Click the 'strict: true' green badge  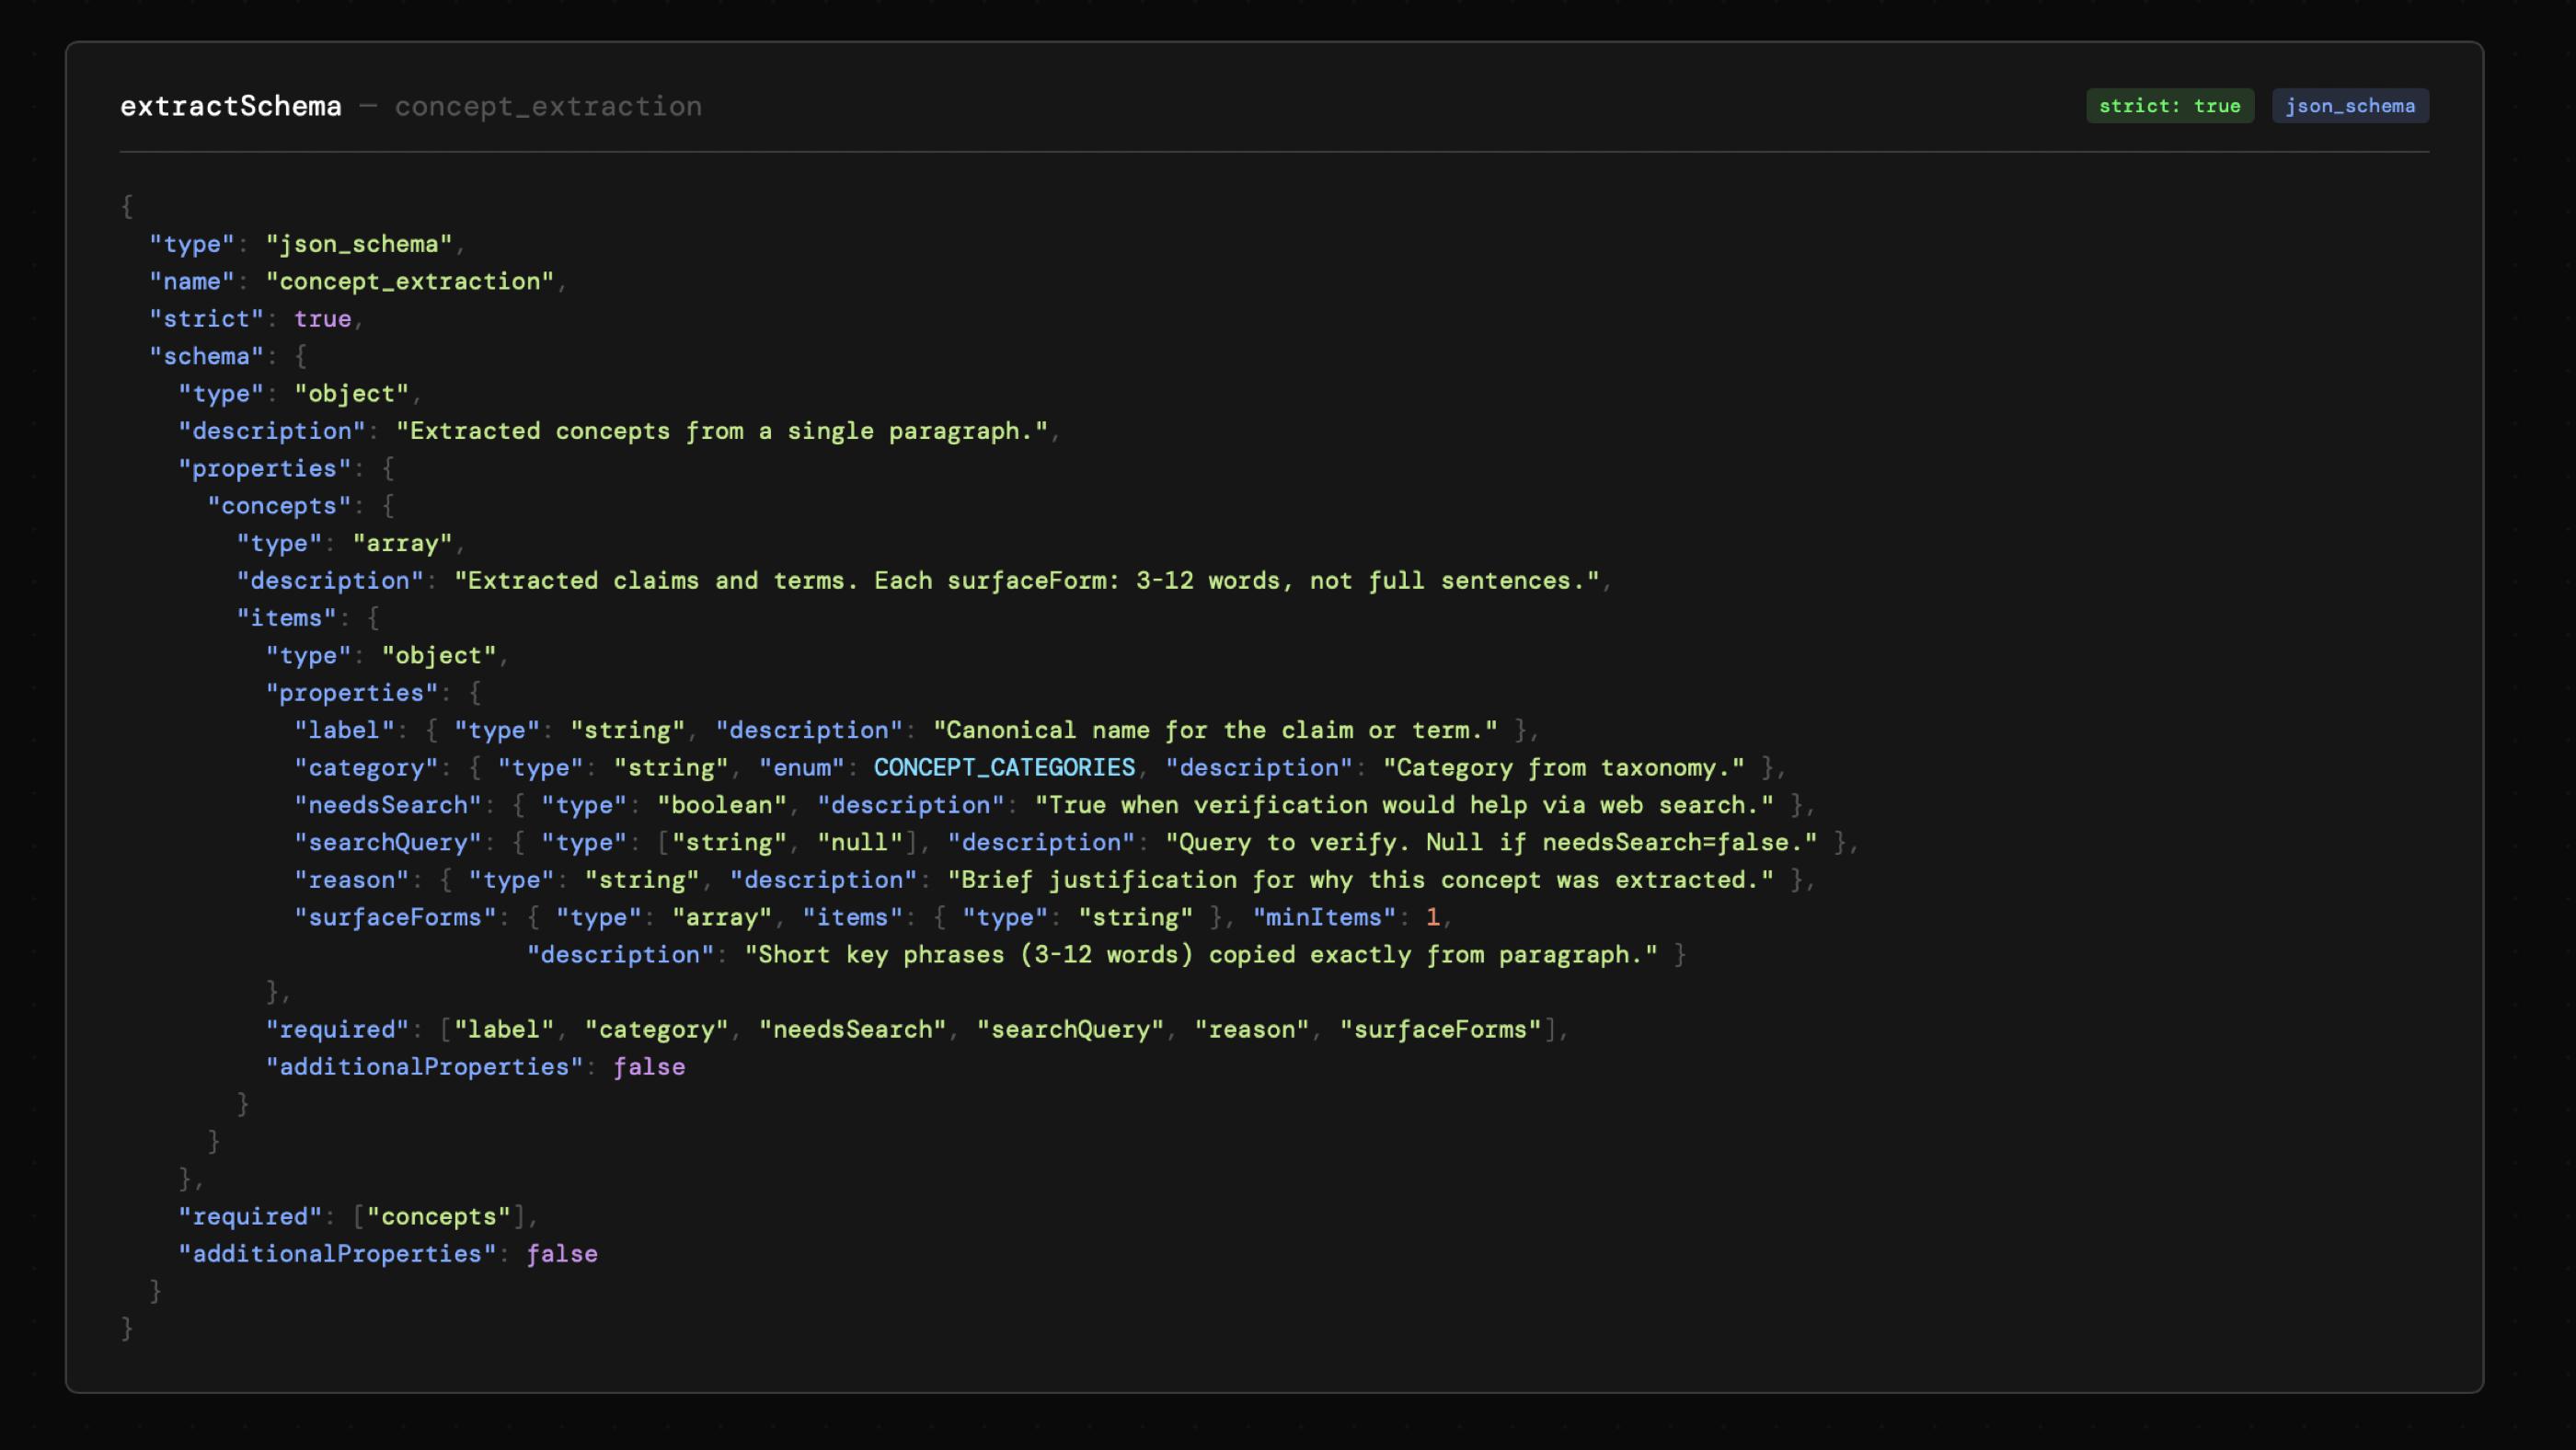point(2169,106)
